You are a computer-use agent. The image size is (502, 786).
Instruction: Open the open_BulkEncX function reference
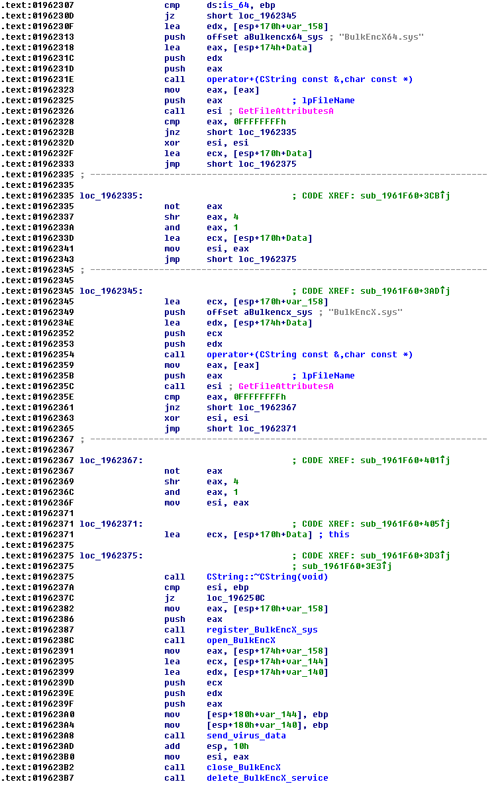click(x=240, y=640)
